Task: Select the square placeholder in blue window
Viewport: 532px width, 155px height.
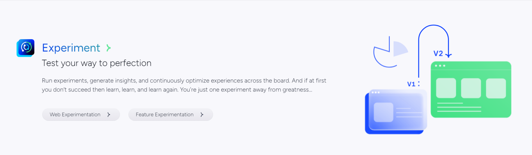Action: [x=383, y=112]
